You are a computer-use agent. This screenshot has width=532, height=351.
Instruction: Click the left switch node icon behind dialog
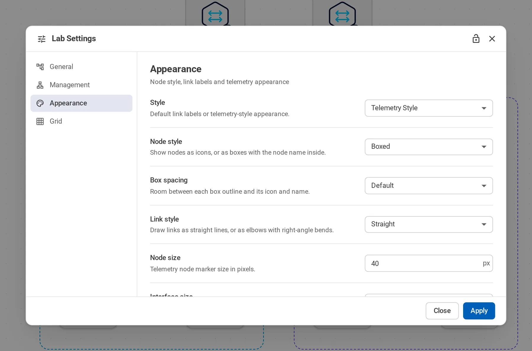tap(215, 14)
